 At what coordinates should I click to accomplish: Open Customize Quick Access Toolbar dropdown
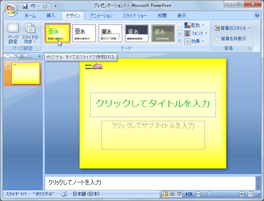tap(56, 6)
